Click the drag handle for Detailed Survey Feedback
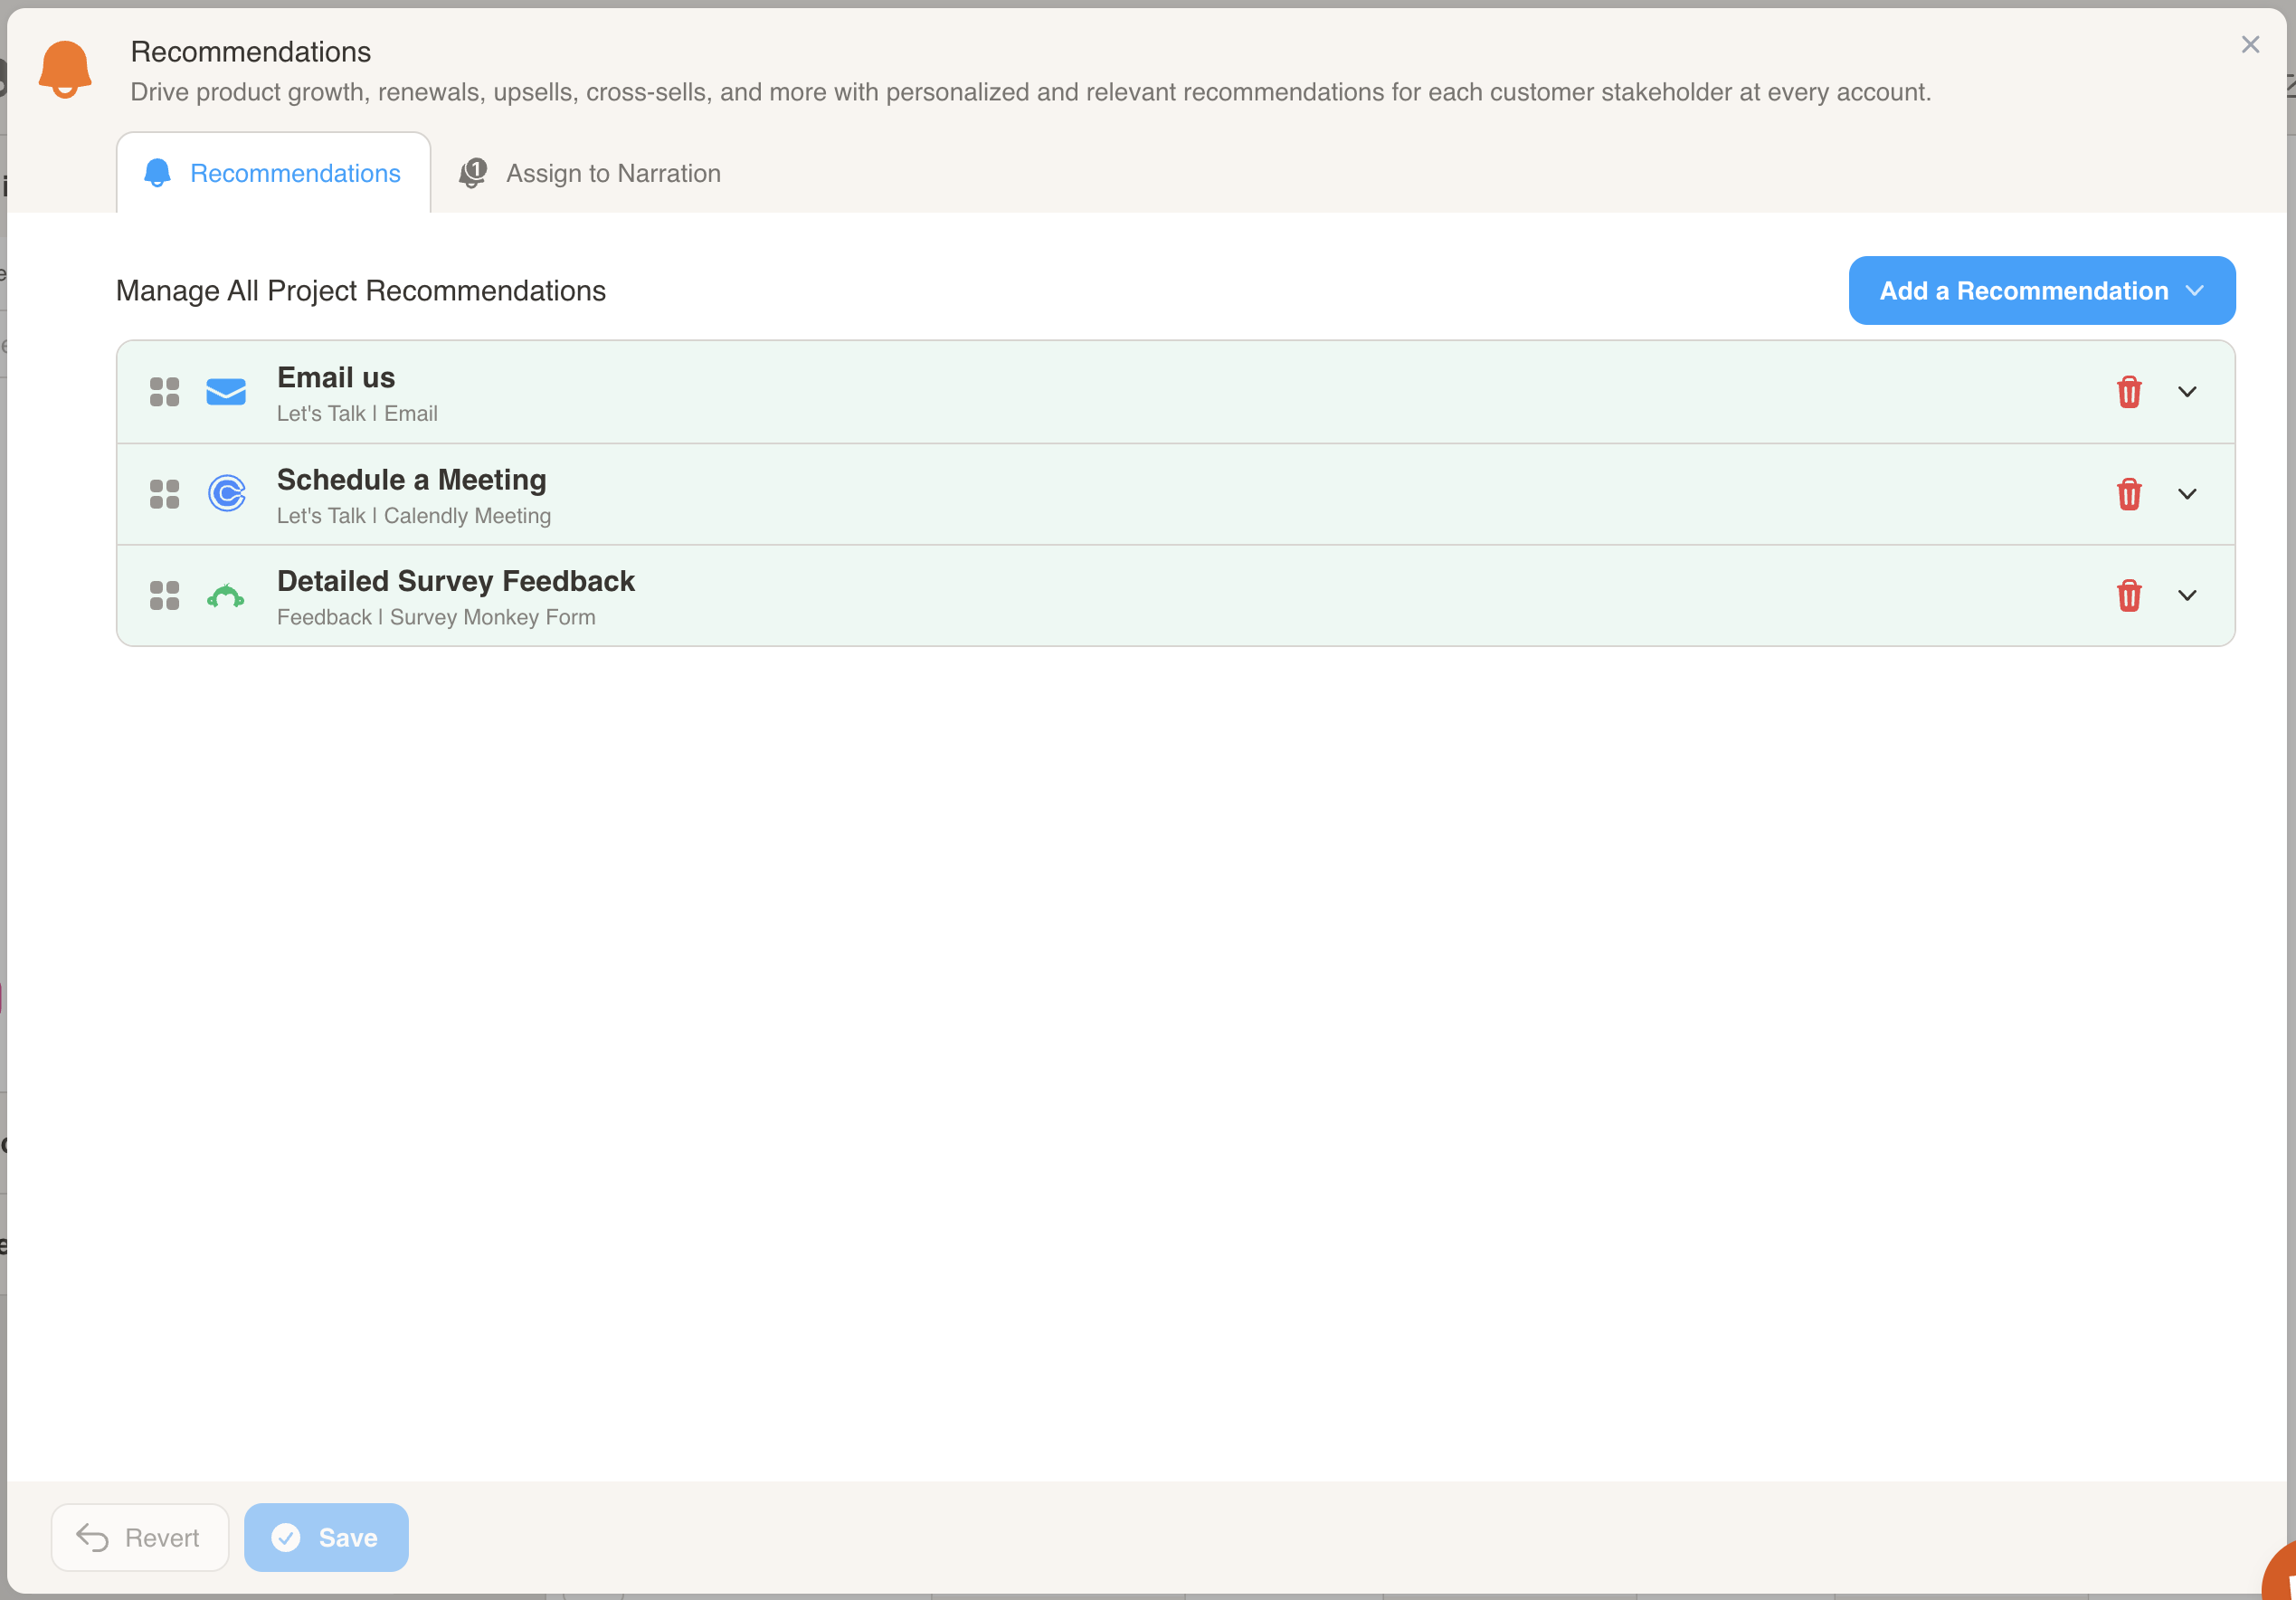Screen dimensions: 2296x1600 coord(164,596)
